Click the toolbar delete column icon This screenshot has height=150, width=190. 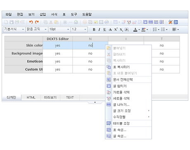129,22
